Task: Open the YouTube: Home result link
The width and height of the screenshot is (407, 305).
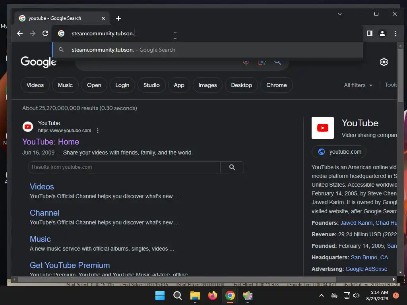Action: point(50,142)
